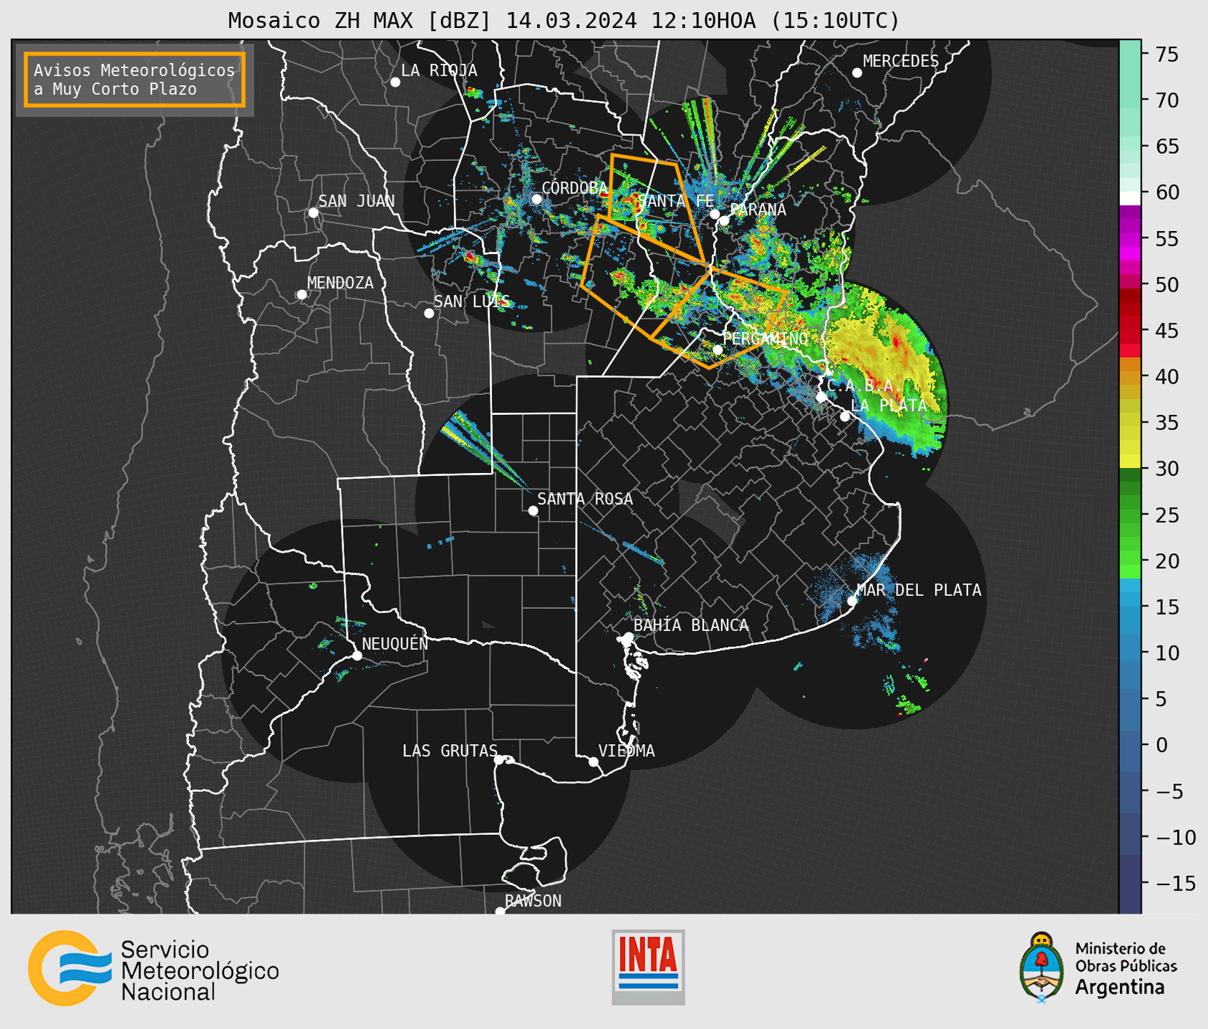
Task: Click the NEUQUÉN map label
Action: pos(395,643)
